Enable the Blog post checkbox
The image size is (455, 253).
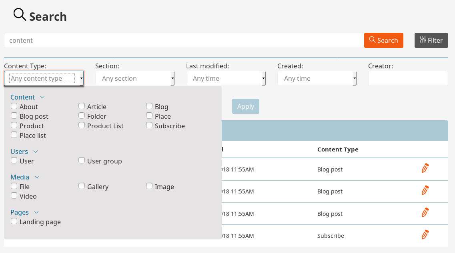pyautogui.click(x=14, y=116)
